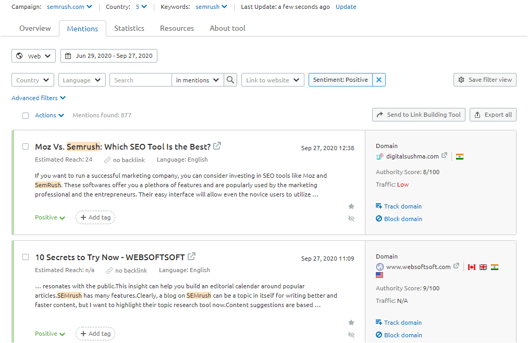
Task: Click Canada flag for websoftsoft.com
Action: [x=472, y=267]
